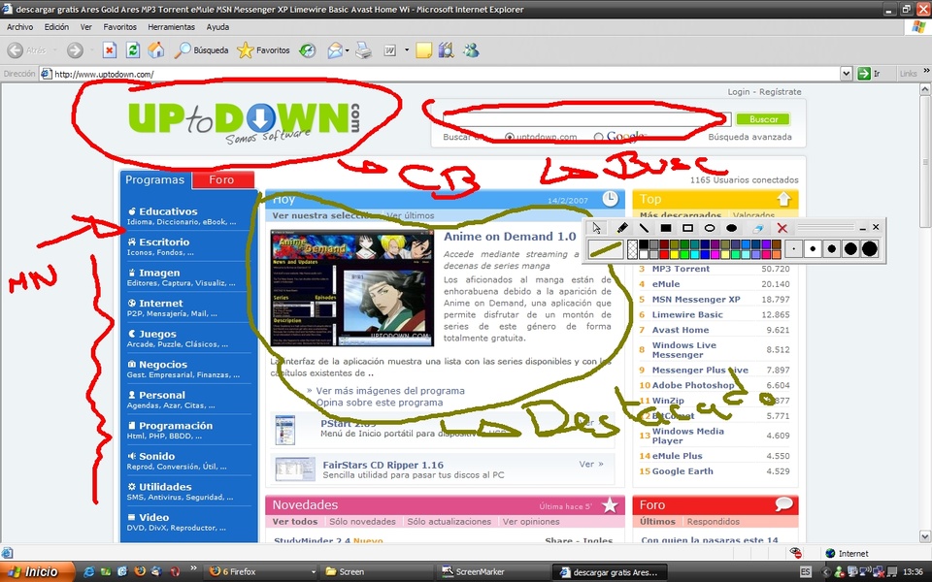The height and width of the screenshot is (582, 932).
Task: Select the freehand pen tool in ScreenMarker
Action: click(622, 228)
